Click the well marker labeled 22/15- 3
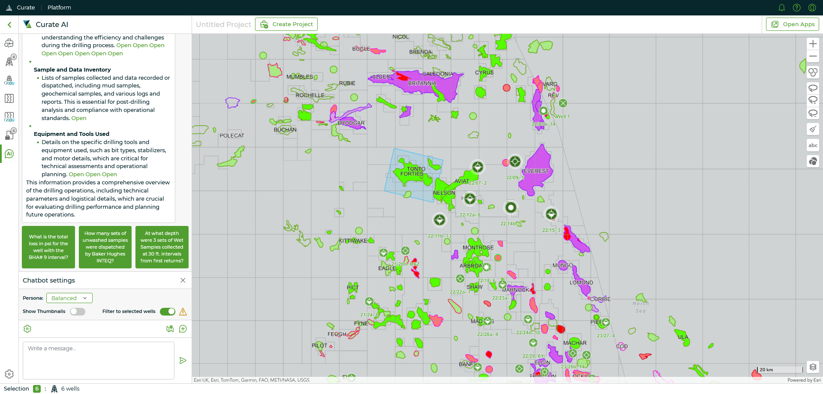 (x=551, y=214)
